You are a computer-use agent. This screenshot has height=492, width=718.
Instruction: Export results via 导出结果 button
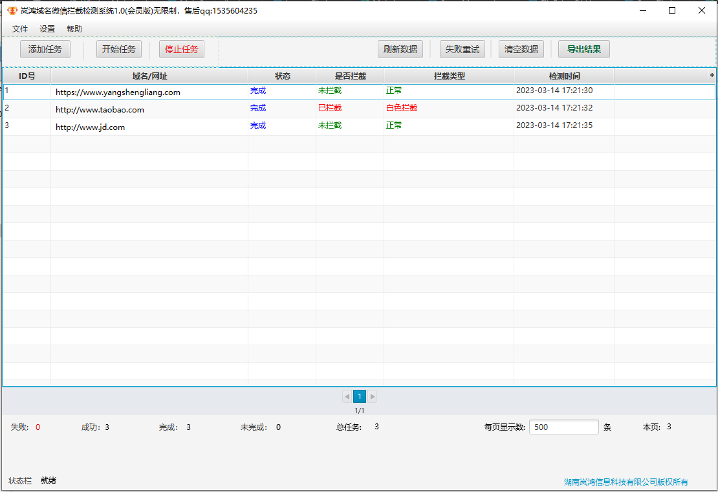coord(584,49)
